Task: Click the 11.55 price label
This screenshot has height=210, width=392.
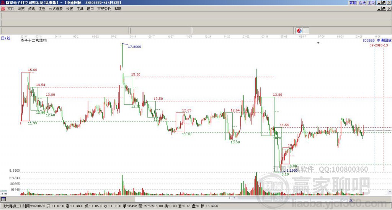Action: (x=284, y=125)
